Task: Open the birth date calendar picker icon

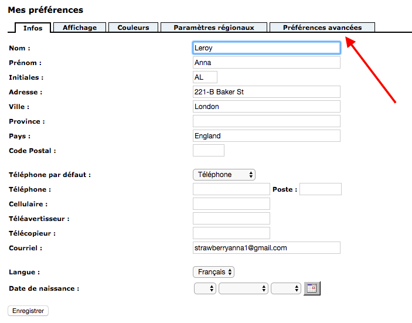Action: [312, 288]
